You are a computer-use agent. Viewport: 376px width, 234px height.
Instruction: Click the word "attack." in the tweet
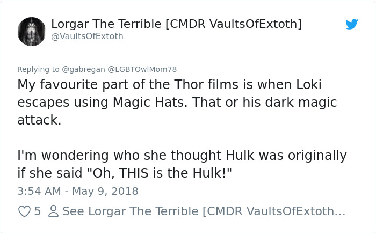point(39,120)
